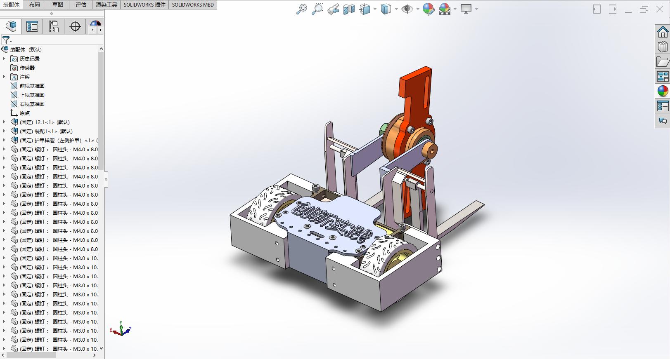The width and height of the screenshot is (670, 359).
Task: Open the Display Style dropdown arrow
Action: click(x=396, y=9)
